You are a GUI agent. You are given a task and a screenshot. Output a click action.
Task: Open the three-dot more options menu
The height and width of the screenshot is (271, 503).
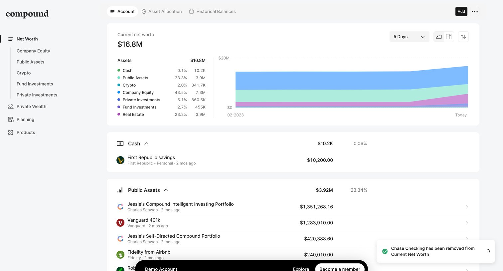point(475,11)
